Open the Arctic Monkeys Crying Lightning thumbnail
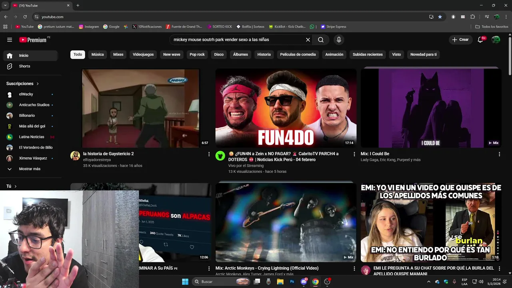The height and width of the screenshot is (288, 512). tap(286, 222)
